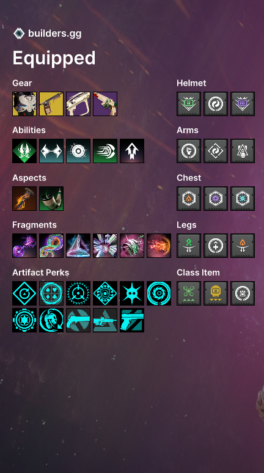Click the last pistol Artifact Perk icon

coord(132,320)
